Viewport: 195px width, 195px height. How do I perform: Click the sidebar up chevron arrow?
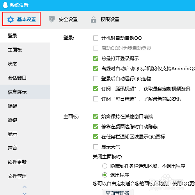tap(25, 187)
